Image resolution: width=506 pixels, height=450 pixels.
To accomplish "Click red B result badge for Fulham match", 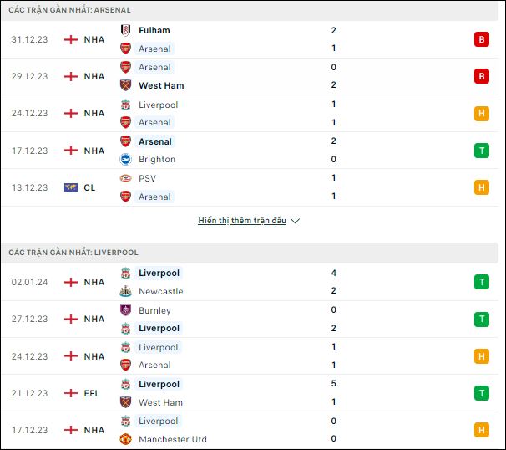I will 482,39.
